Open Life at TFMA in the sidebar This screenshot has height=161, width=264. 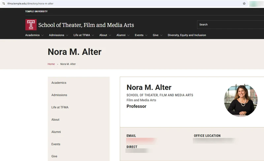click(x=60, y=107)
